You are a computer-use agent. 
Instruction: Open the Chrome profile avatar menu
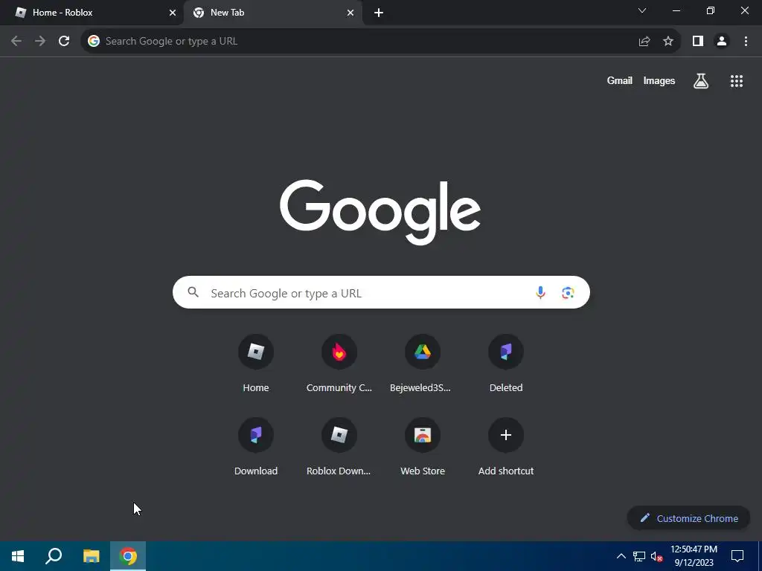pyautogui.click(x=722, y=42)
